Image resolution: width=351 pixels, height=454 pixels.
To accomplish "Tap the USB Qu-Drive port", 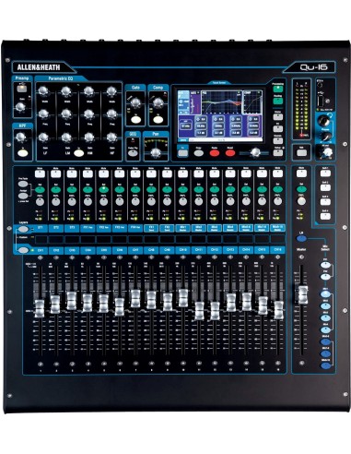I will click(321, 101).
